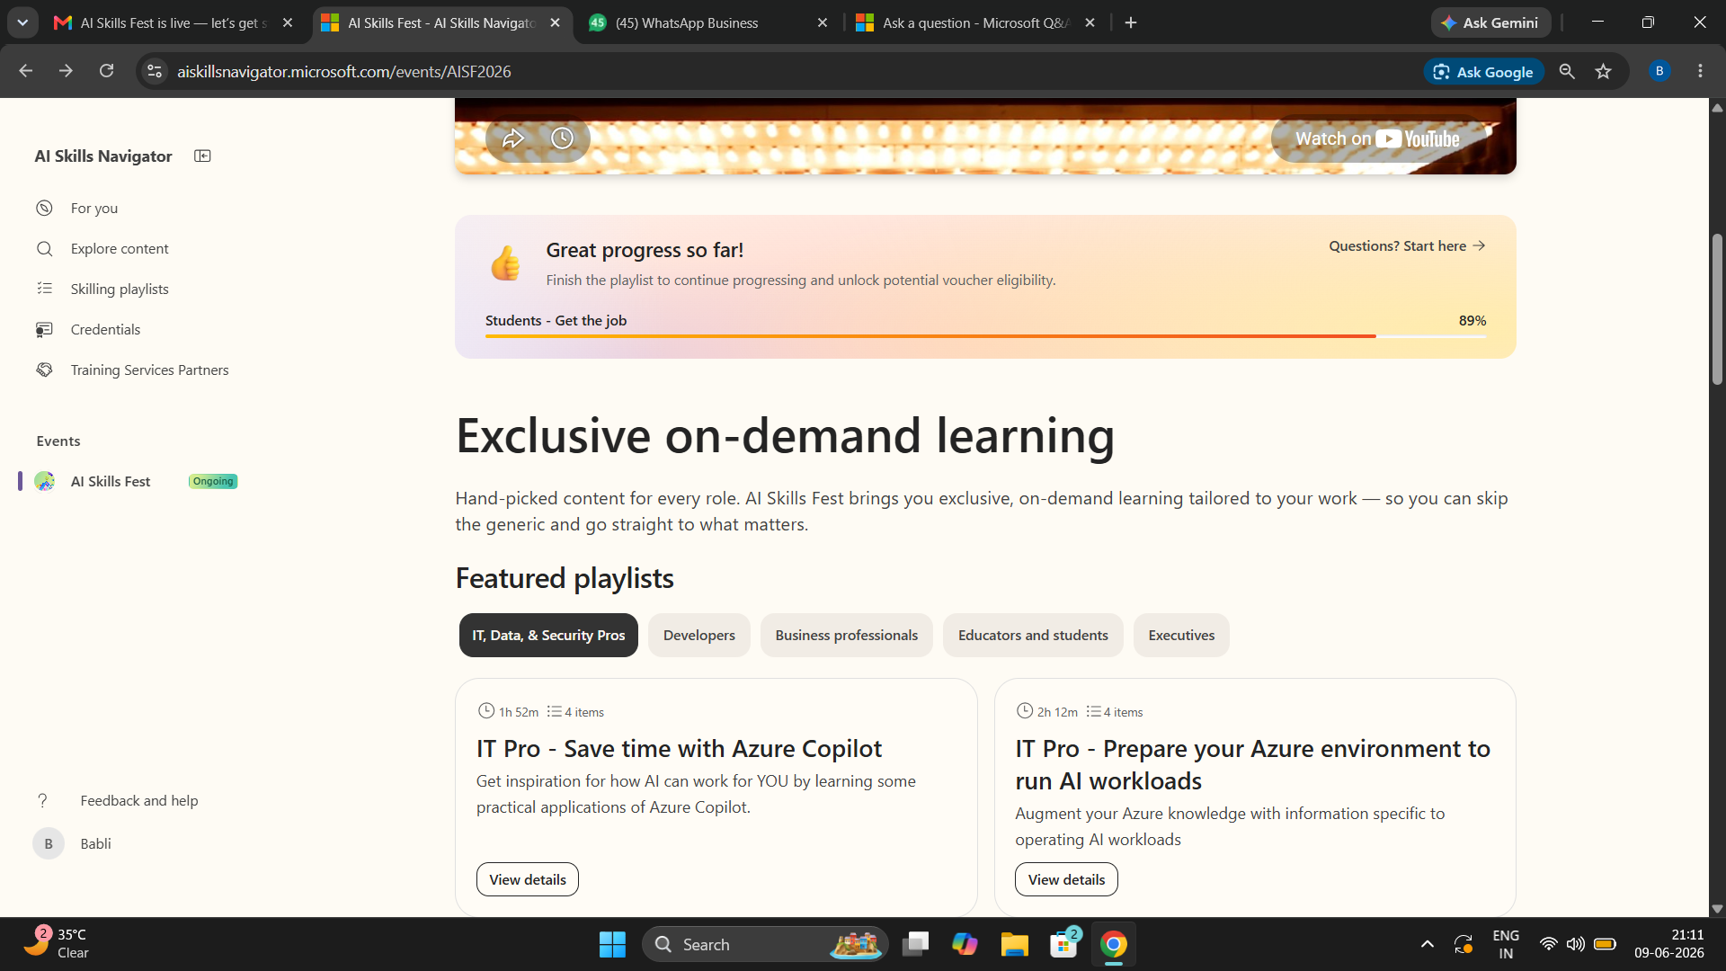The image size is (1726, 971).
Task: Click Students - Get the job progress bar
Action: (985, 336)
